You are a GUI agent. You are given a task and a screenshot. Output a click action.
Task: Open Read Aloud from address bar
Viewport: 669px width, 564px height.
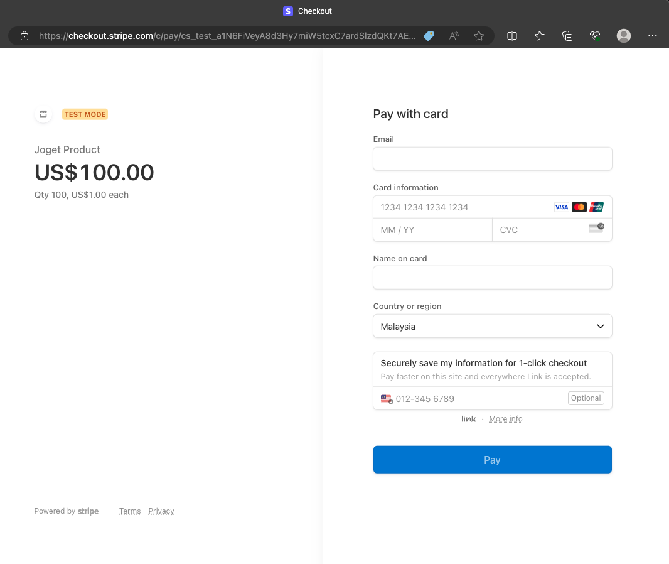click(x=454, y=36)
